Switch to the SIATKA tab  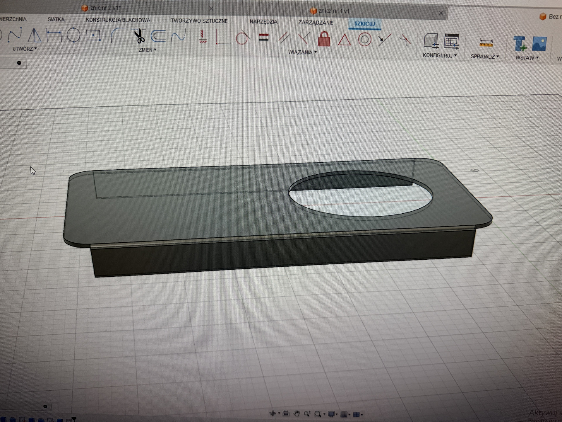(x=56, y=19)
